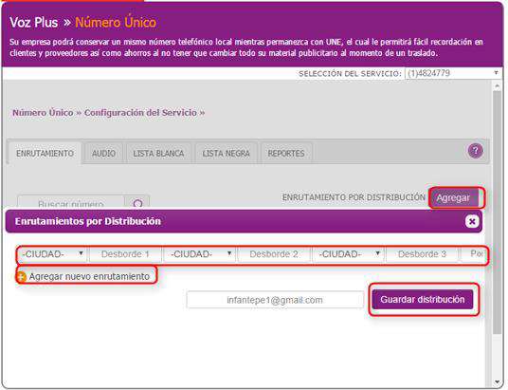The width and height of the screenshot is (508, 390).
Task: Click Guardar distribución button
Action: click(x=423, y=300)
